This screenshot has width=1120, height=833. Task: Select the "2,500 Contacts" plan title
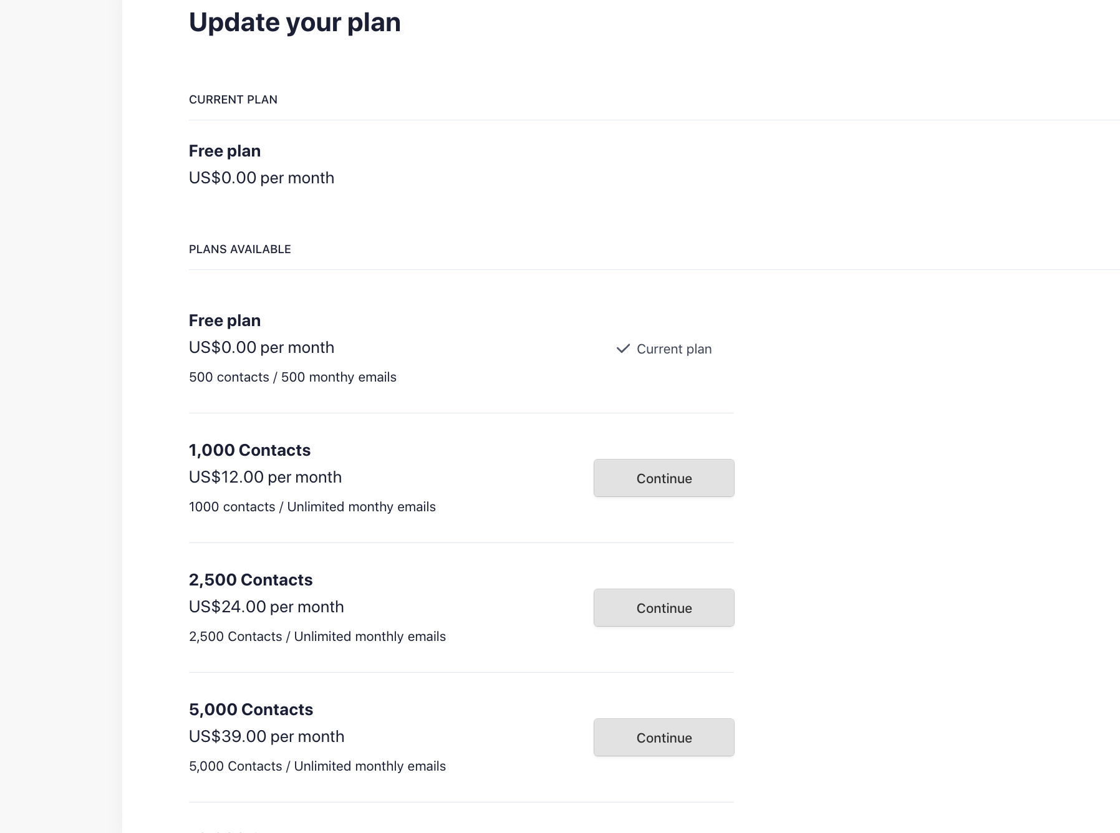point(251,580)
